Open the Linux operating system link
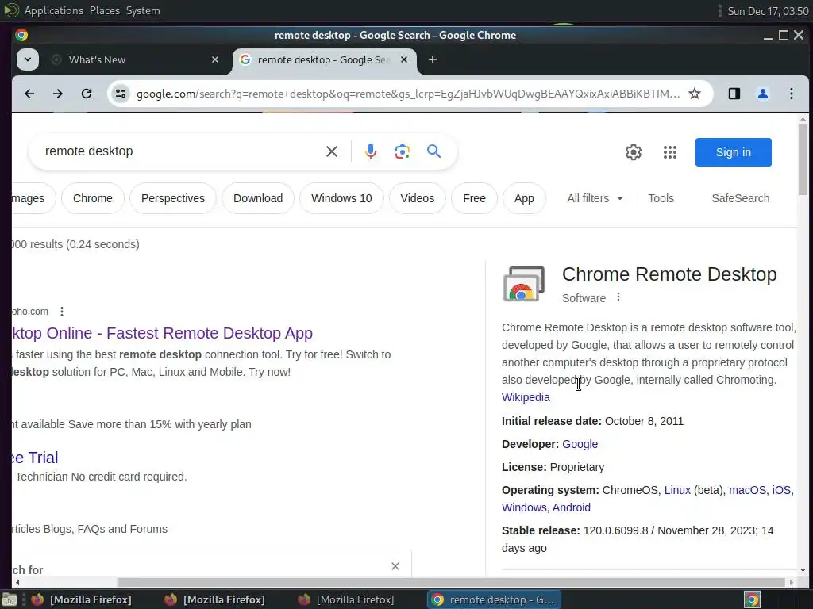The image size is (813, 609). pos(677,490)
